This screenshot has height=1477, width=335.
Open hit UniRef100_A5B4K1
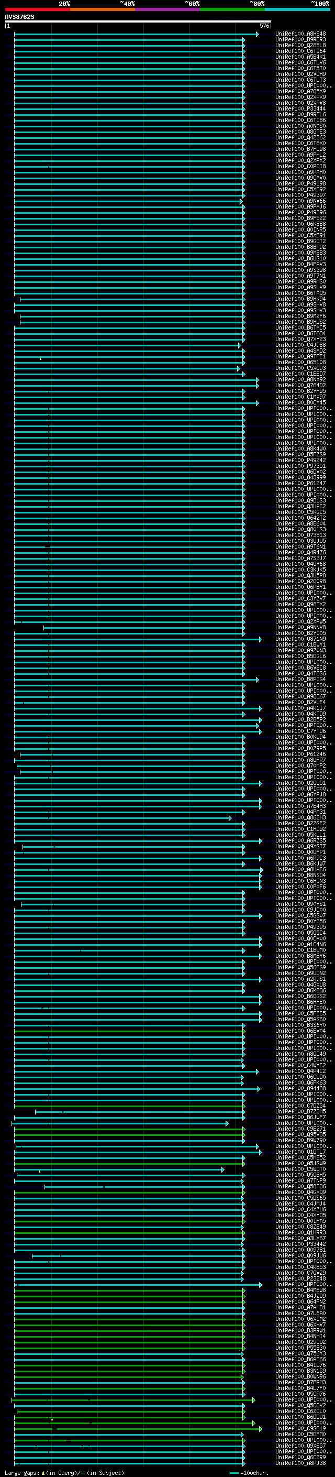click(x=300, y=57)
